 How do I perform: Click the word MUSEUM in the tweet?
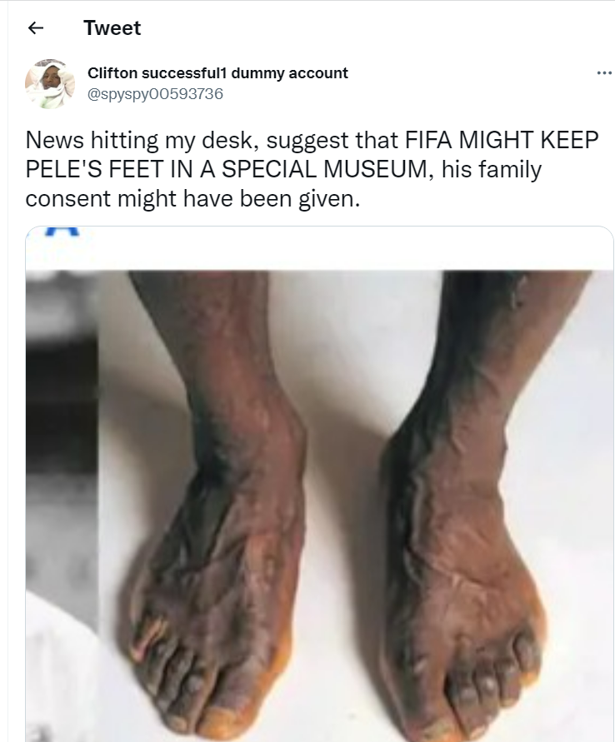click(x=377, y=169)
